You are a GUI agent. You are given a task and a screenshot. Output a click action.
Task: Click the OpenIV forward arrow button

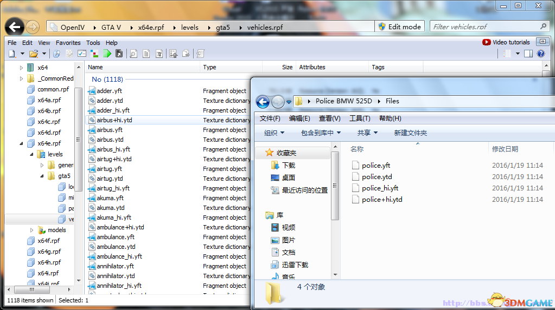tap(33, 27)
